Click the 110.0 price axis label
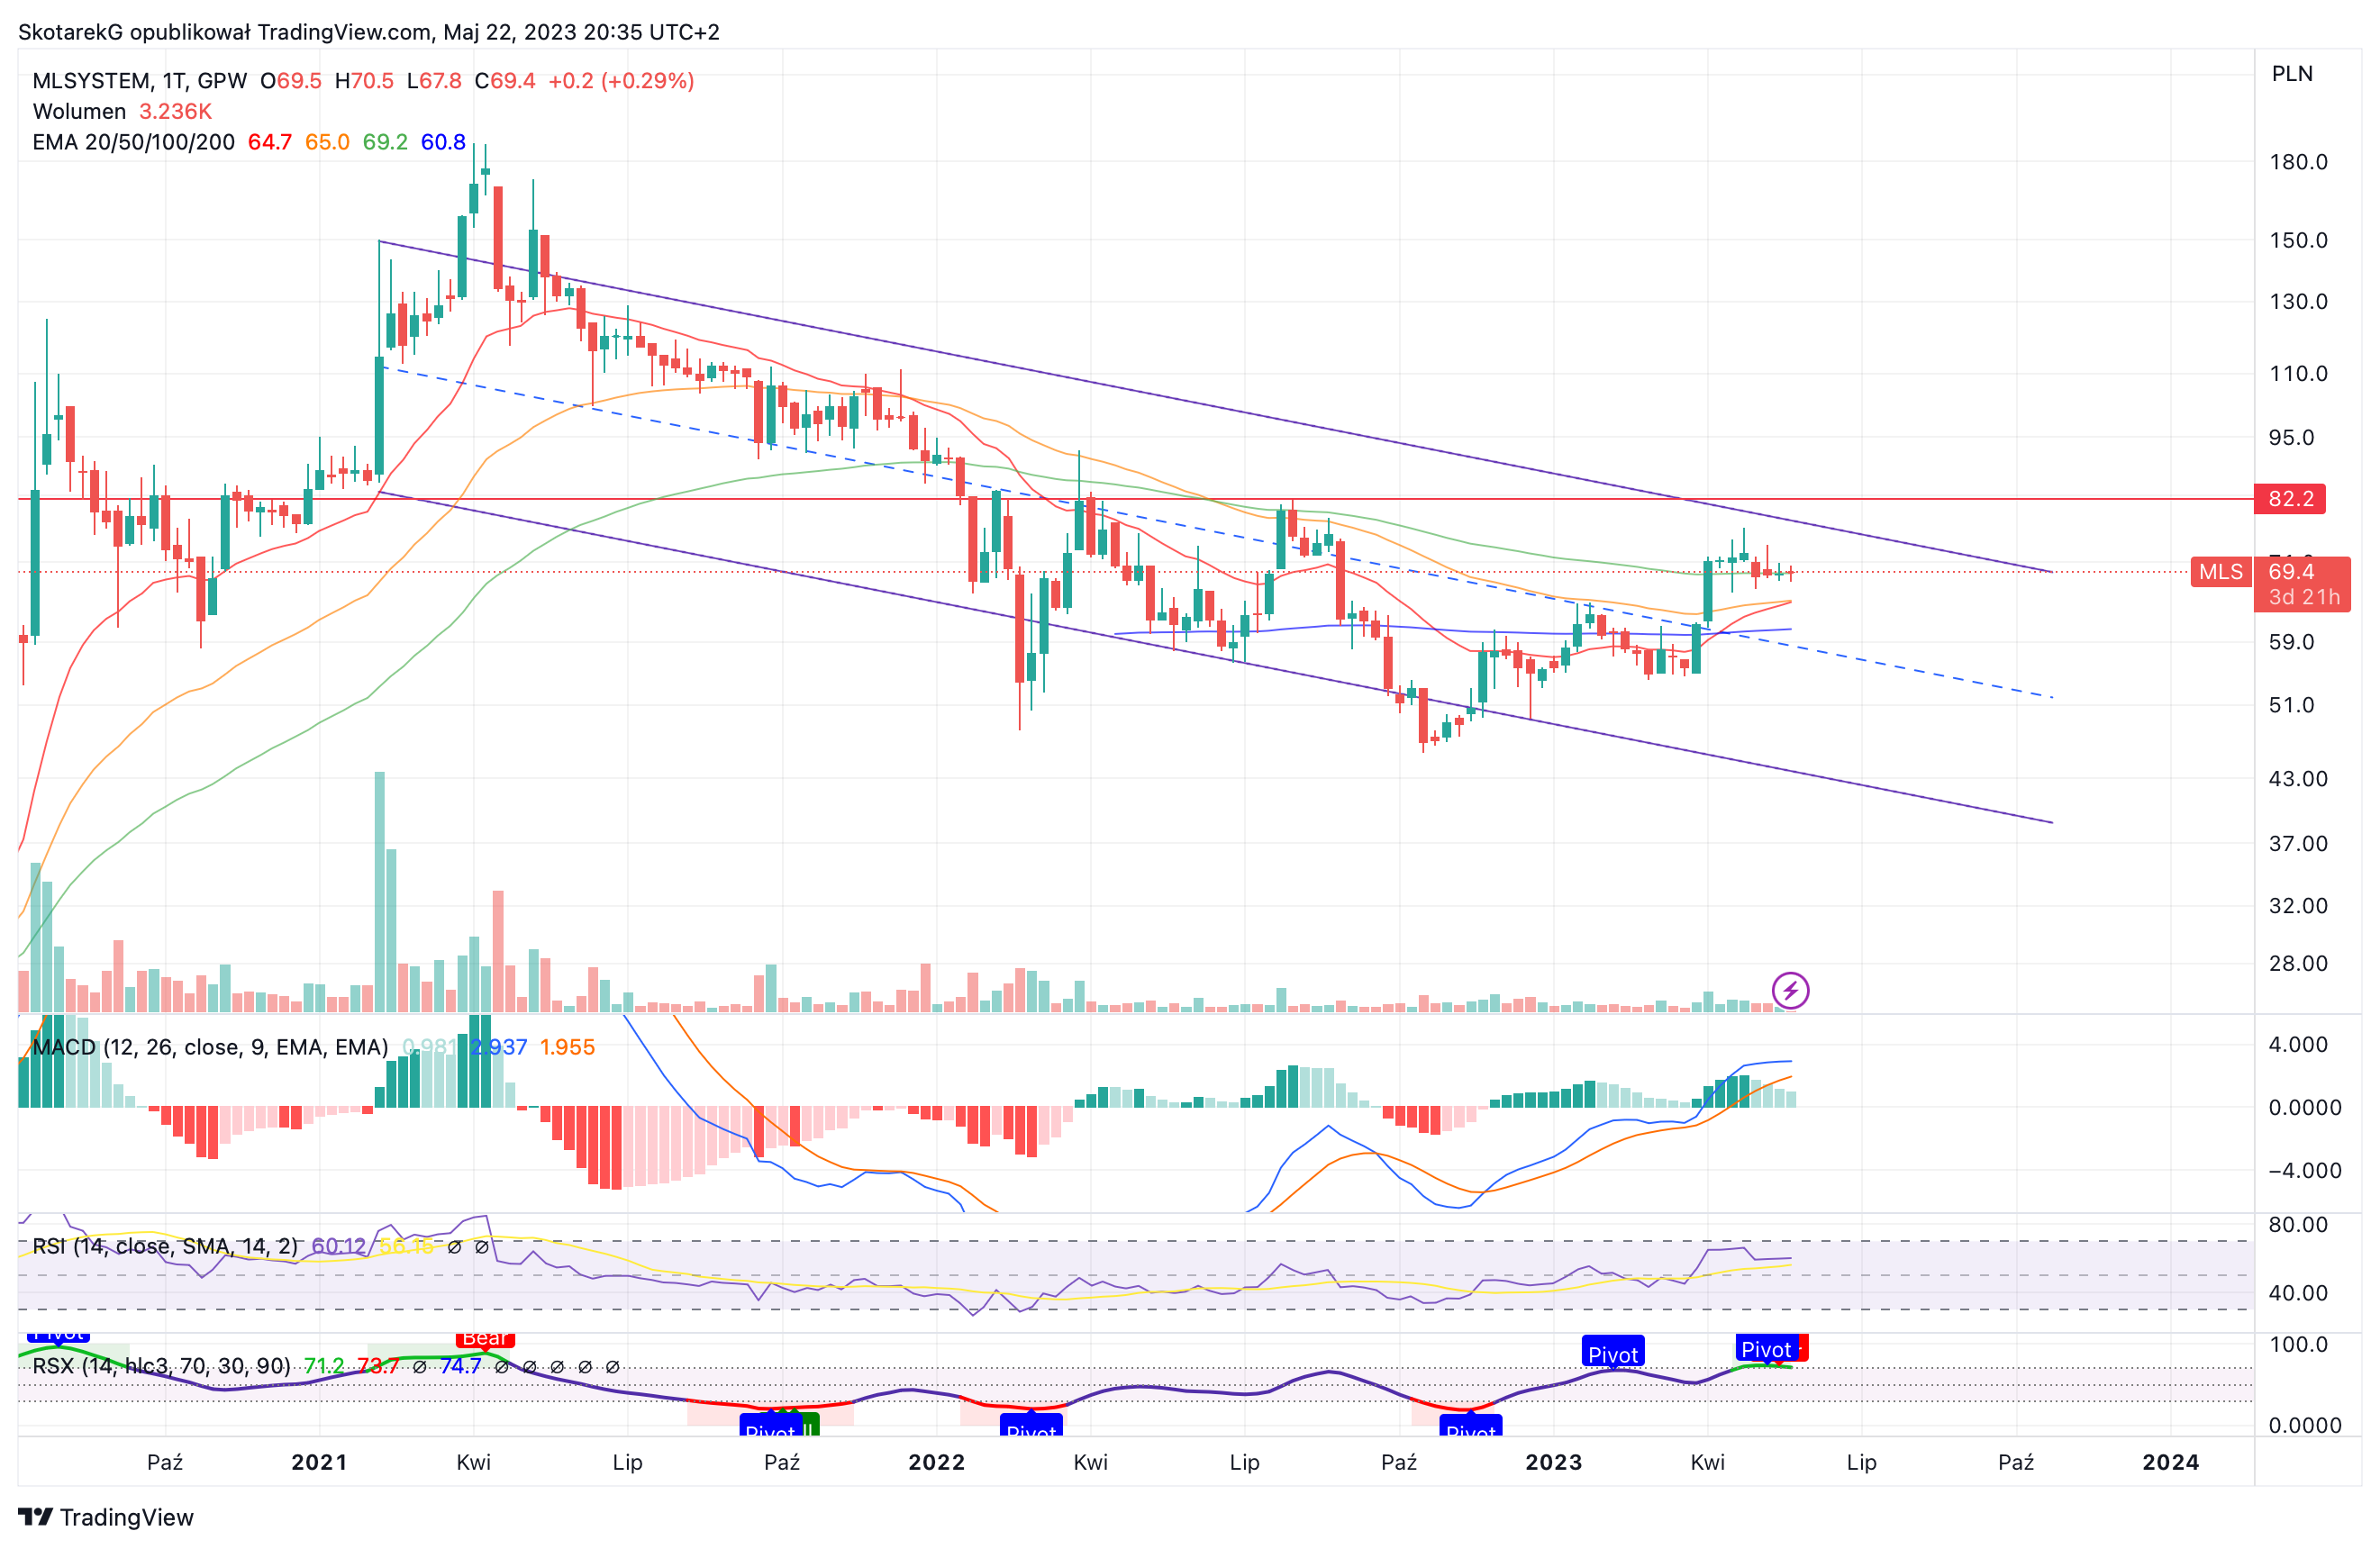The height and width of the screenshot is (1549, 2380). coord(2298,374)
